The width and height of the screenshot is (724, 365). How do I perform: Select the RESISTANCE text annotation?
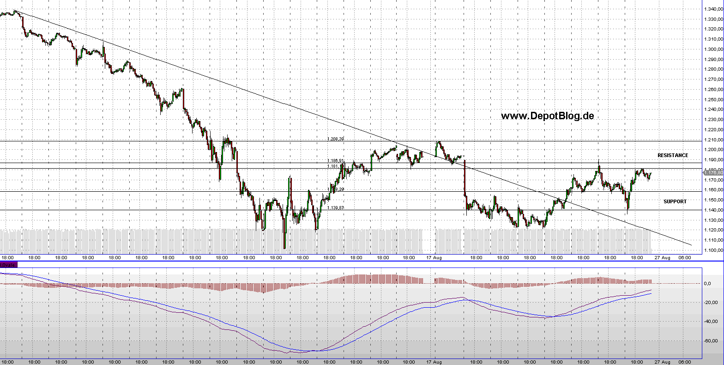(672, 156)
